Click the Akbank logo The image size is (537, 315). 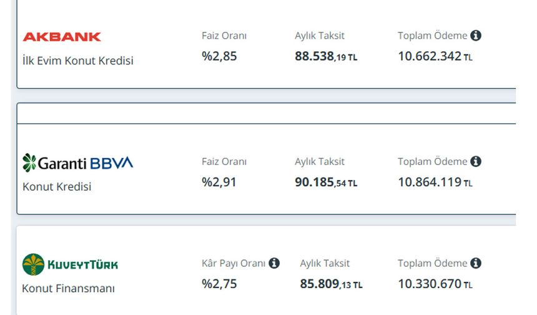pos(62,37)
